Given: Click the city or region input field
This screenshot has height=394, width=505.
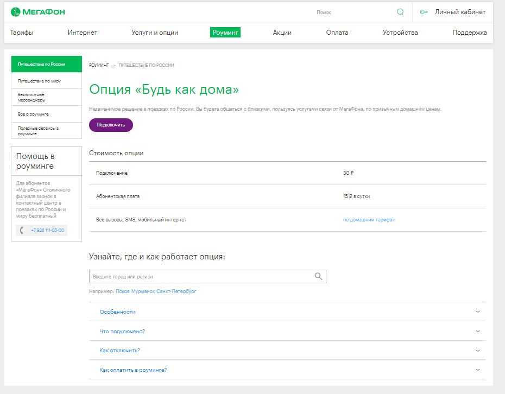Looking at the screenshot, I should pos(201,276).
